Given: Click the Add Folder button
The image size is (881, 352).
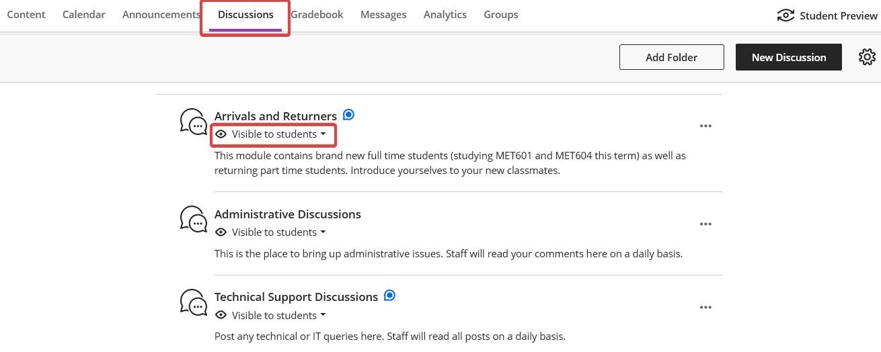Looking at the screenshot, I should click(x=672, y=57).
